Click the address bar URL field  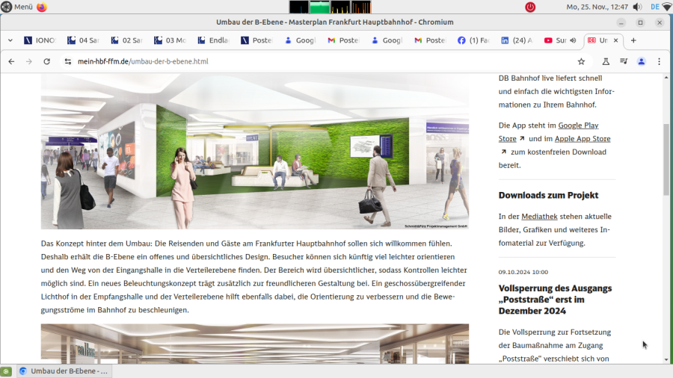[x=299, y=61]
